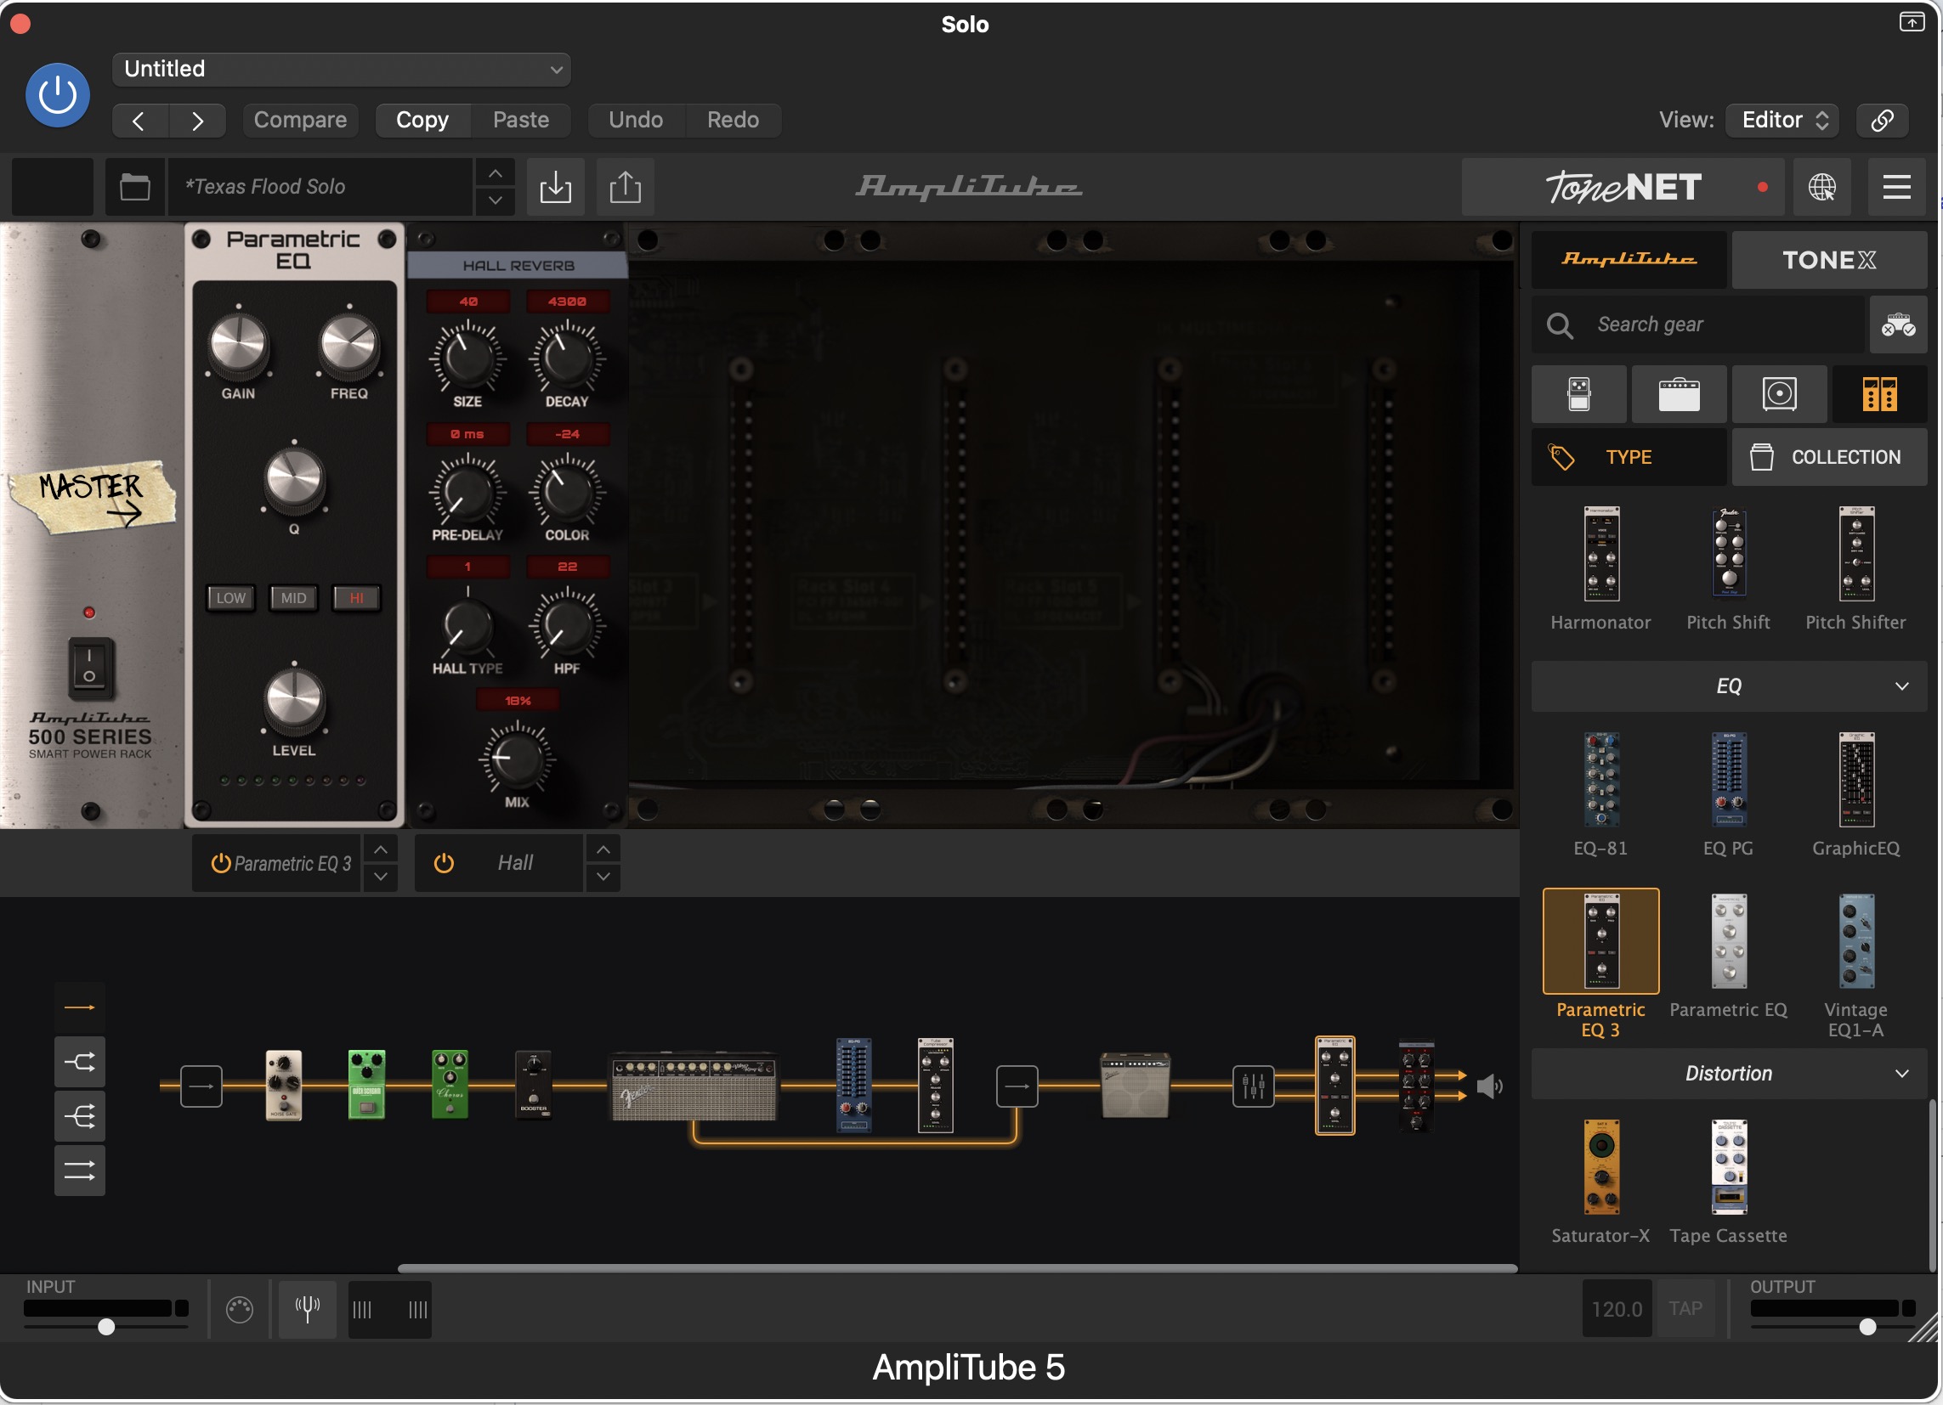1943x1405 pixels.
Task: Show stomp pedal gear category
Action: tap(1579, 394)
